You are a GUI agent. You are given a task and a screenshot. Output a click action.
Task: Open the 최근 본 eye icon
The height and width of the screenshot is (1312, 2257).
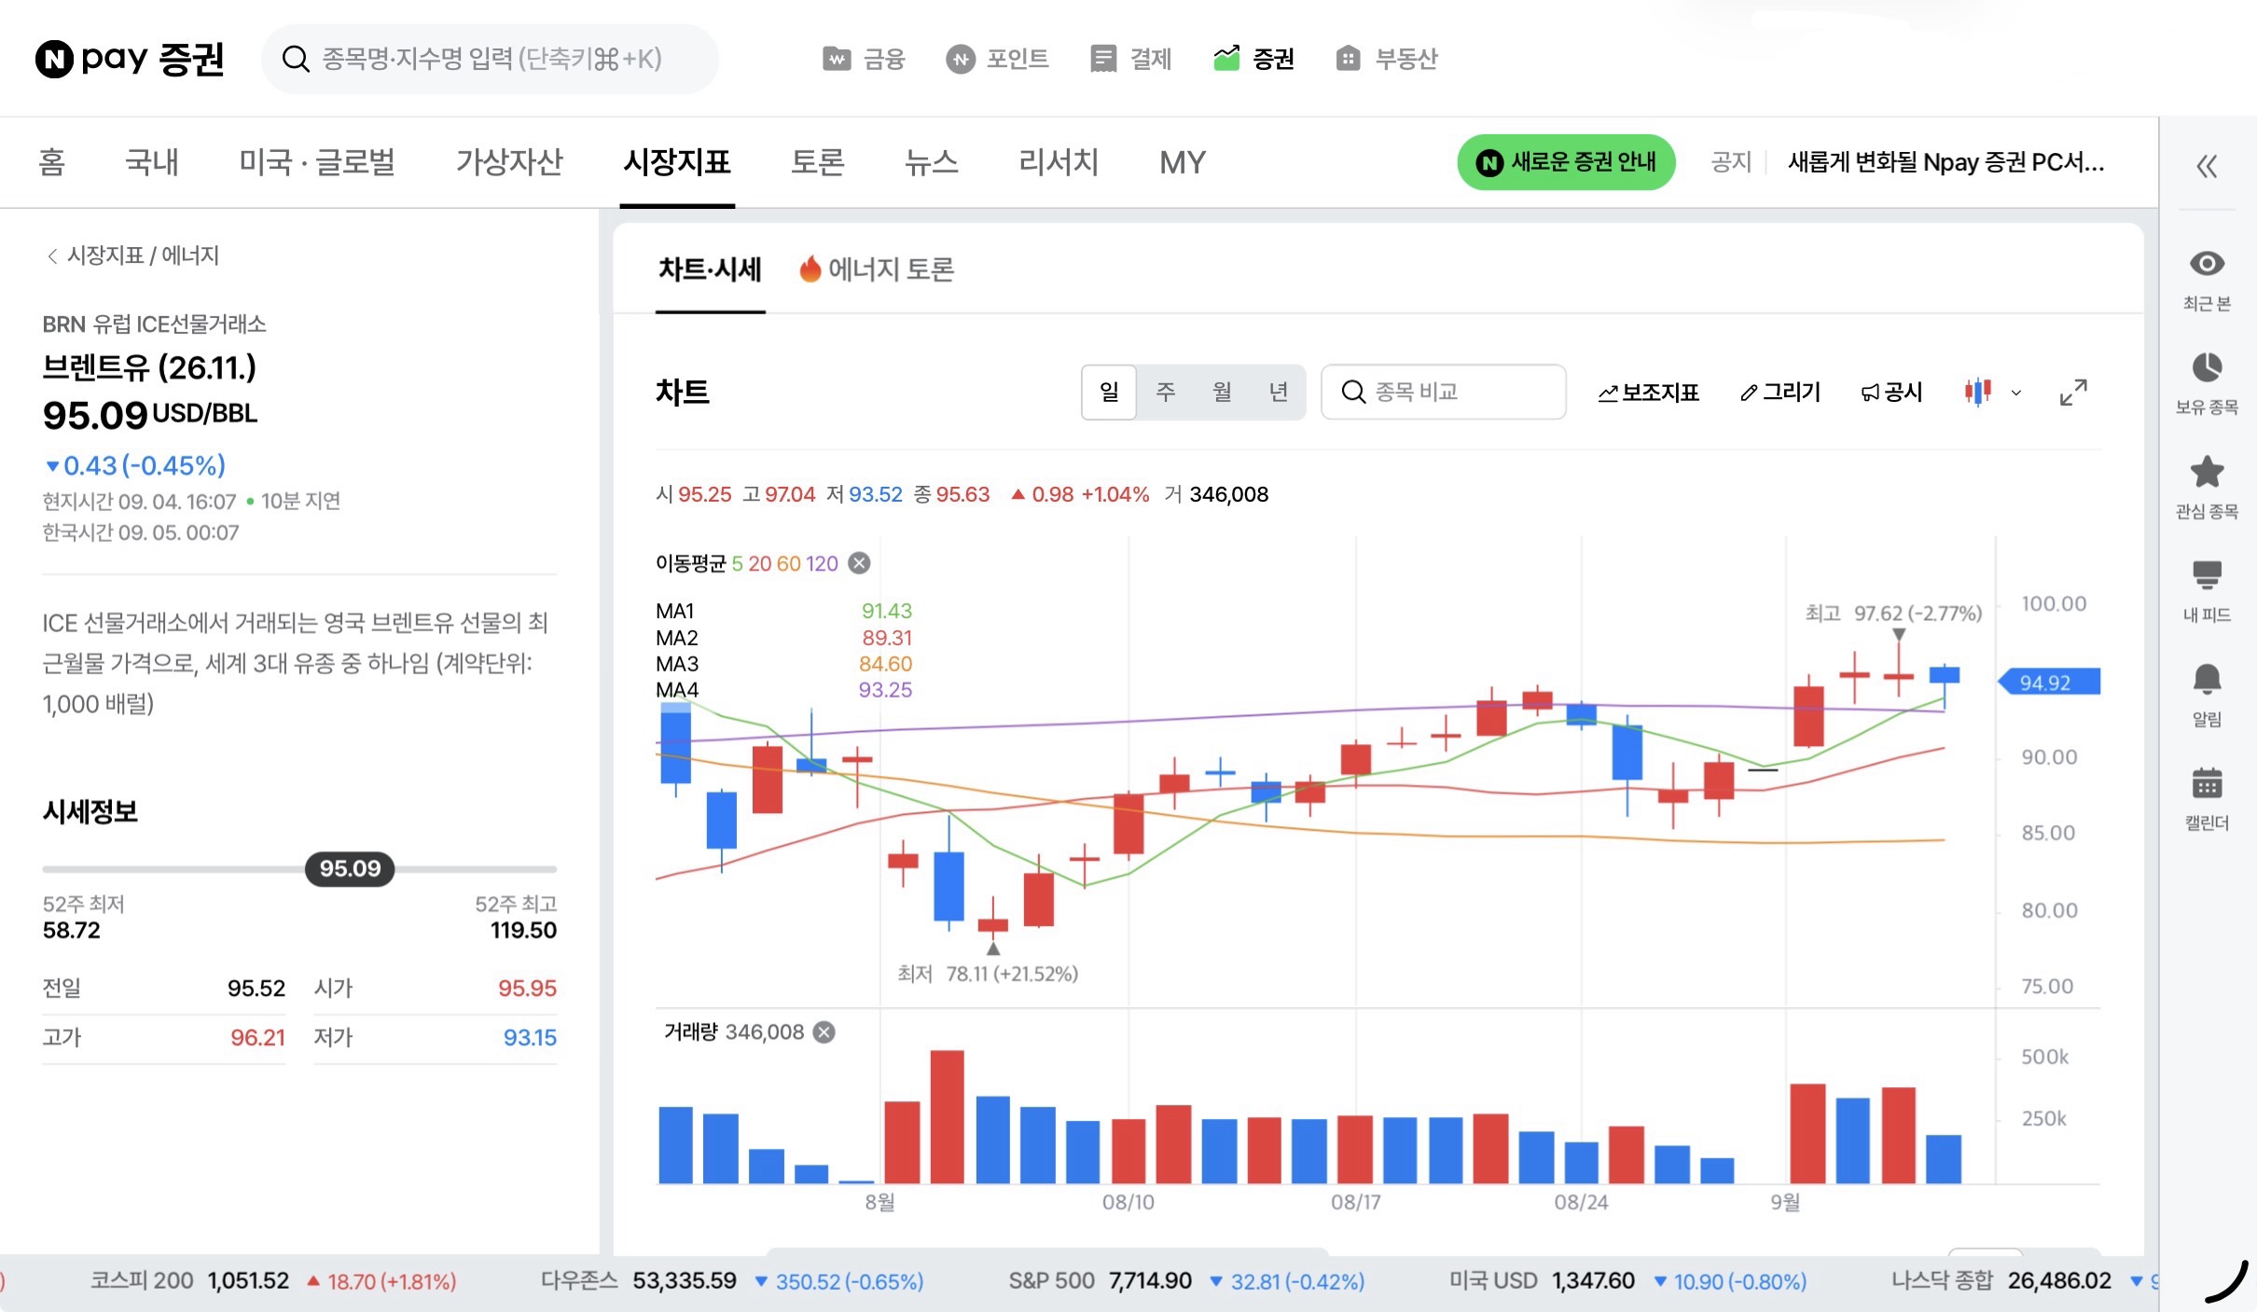(x=2207, y=264)
